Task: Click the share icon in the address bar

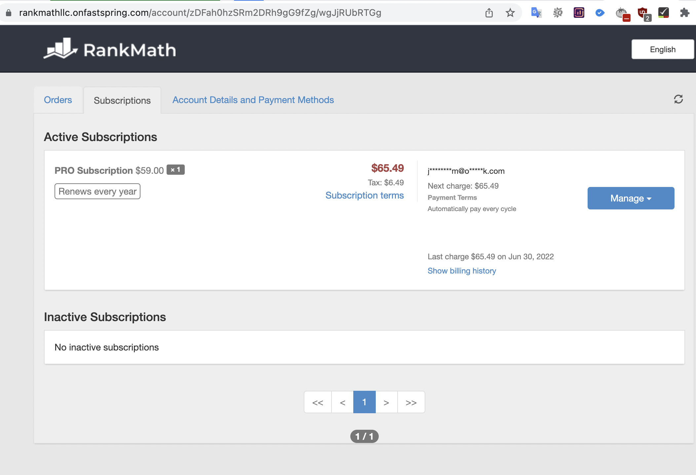Action: point(489,13)
